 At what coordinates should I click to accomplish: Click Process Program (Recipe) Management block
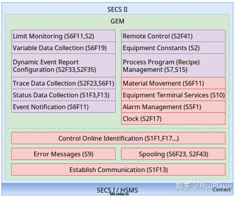pos(173,65)
